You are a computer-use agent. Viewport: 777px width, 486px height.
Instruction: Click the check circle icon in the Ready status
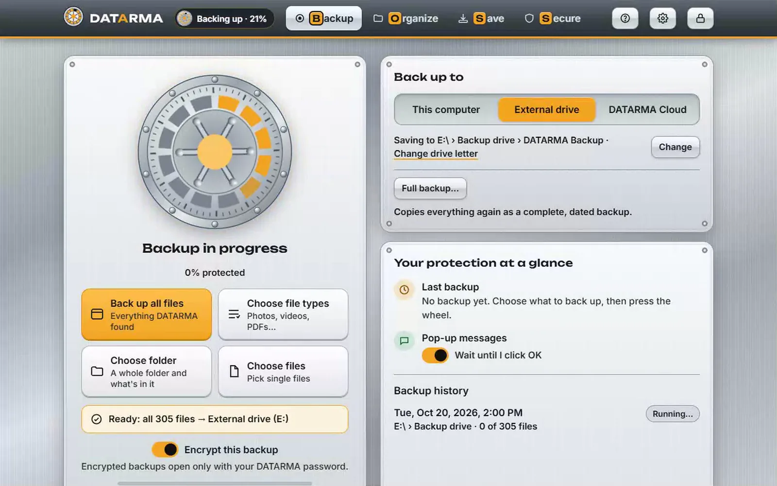97,419
